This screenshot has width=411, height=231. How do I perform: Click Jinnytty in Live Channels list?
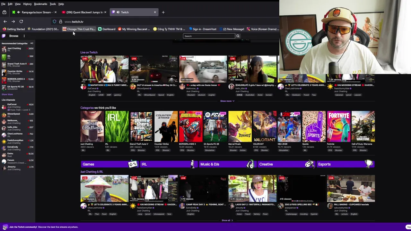point(17,168)
